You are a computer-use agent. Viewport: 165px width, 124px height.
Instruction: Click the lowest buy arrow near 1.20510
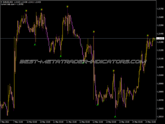coord(115,117)
